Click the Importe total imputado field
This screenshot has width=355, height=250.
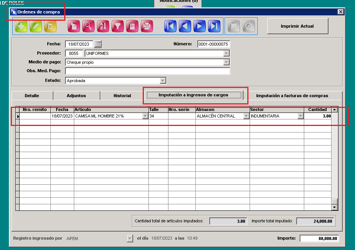[315, 221]
